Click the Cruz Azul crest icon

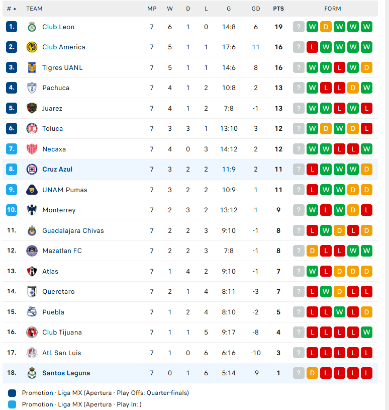(x=32, y=170)
